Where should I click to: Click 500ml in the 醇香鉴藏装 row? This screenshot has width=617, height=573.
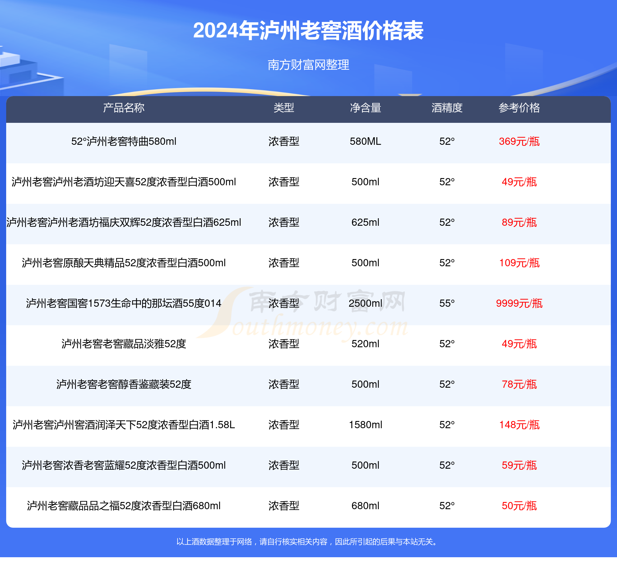(365, 384)
